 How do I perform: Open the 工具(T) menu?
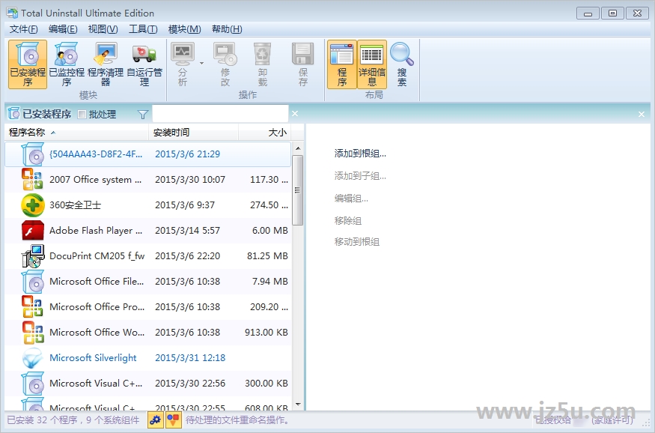click(143, 28)
